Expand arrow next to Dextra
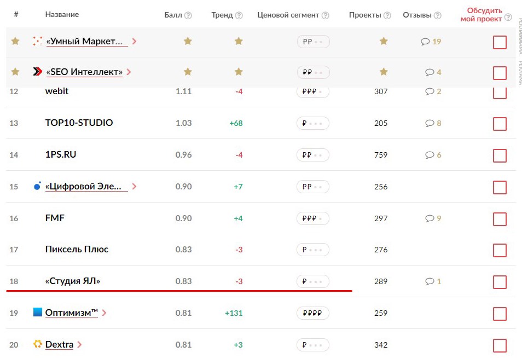The width and height of the screenshot is (522, 358). pyautogui.click(x=79, y=344)
